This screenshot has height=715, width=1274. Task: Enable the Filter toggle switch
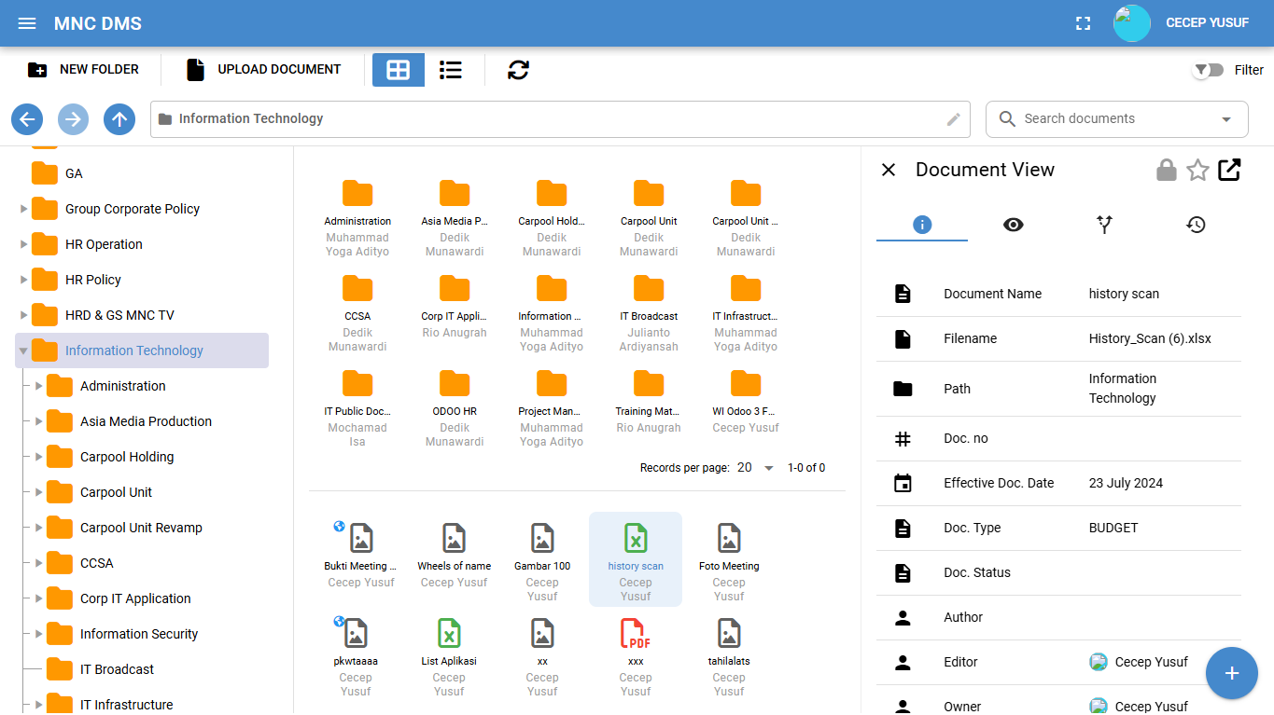(1208, 70)
